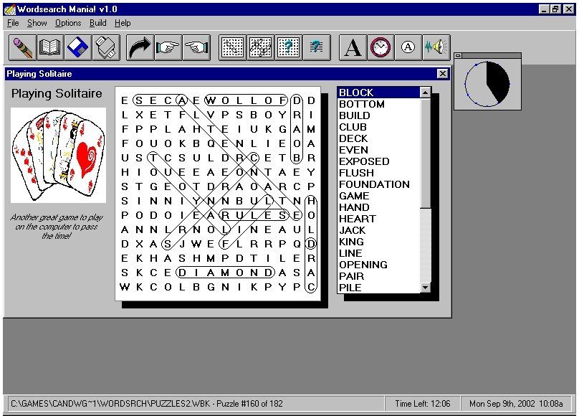Click the puzzle grid with question mark icon
This screenshot has width=579, height=416.
coord(288,47)
